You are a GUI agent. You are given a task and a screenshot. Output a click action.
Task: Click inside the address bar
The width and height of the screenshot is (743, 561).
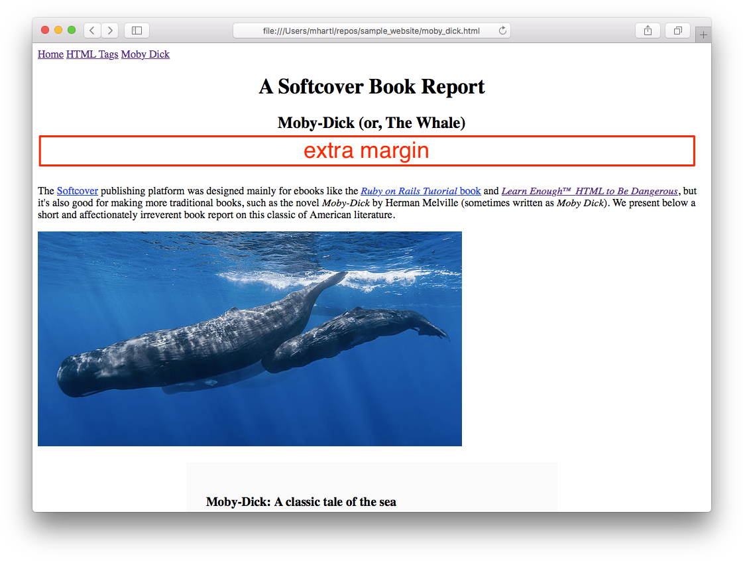(x=371, y=31)
